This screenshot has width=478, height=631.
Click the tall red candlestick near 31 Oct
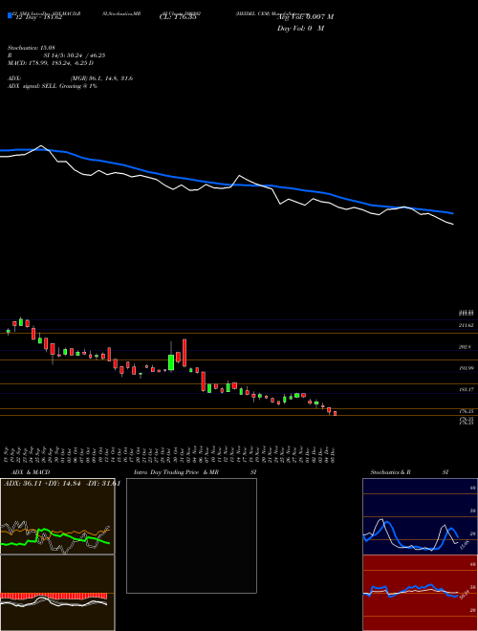185,353
